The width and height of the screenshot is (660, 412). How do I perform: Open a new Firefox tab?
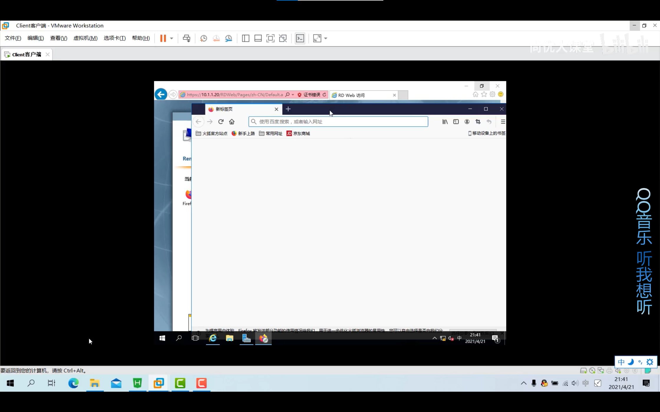point(288,109)
